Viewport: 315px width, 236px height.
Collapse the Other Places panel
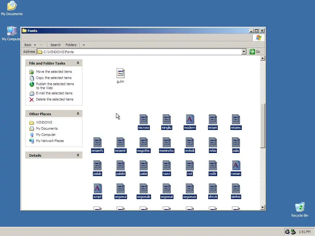tap(78, 114)
